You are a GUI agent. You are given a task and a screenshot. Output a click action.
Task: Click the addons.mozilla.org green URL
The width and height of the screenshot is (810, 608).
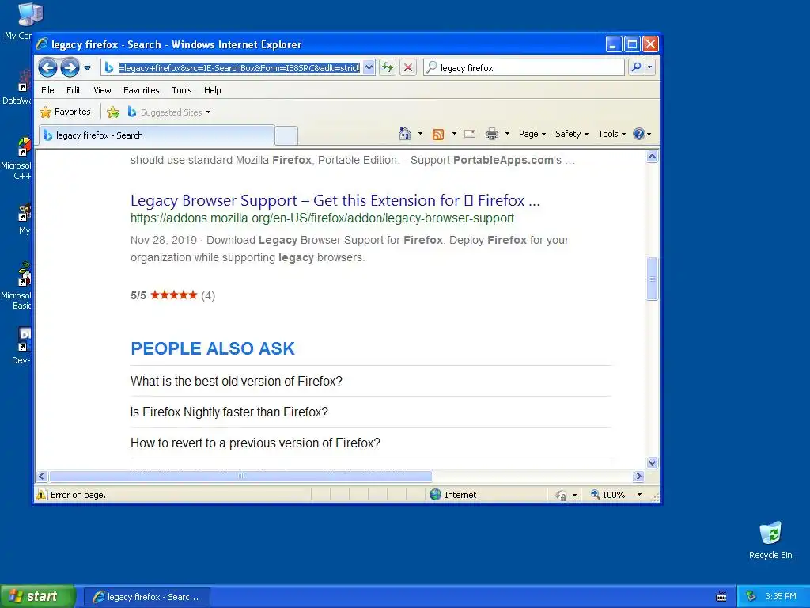(322, 218)
